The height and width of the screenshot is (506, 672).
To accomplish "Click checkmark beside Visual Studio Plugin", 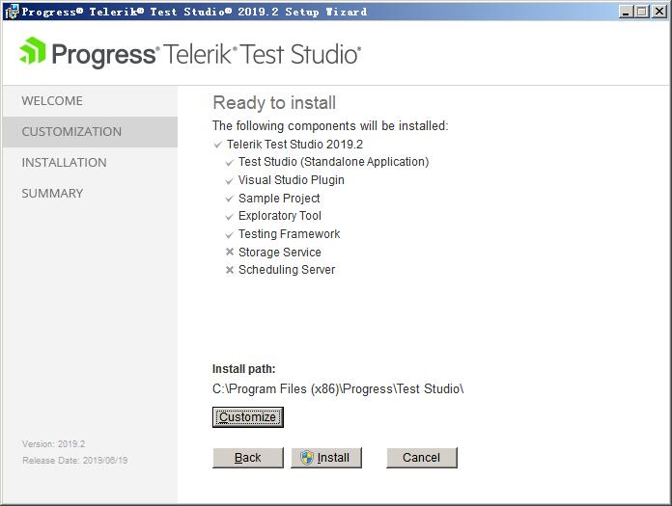I will 229,181.
